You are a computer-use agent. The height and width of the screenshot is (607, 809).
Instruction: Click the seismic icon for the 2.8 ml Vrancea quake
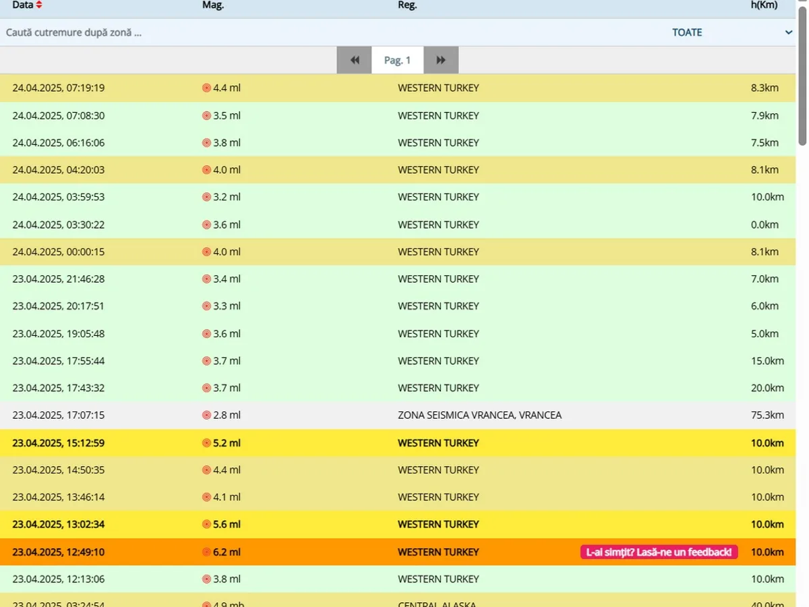point(206,415)
